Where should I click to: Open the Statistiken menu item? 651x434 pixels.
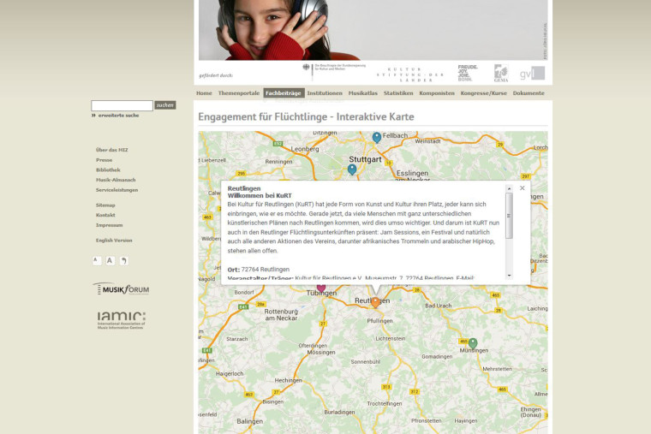[x=398, y=93]
